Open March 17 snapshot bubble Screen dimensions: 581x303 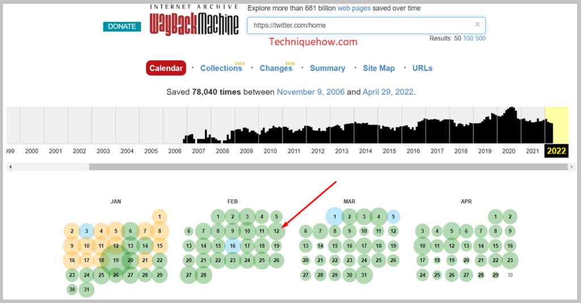coord(364,246)
